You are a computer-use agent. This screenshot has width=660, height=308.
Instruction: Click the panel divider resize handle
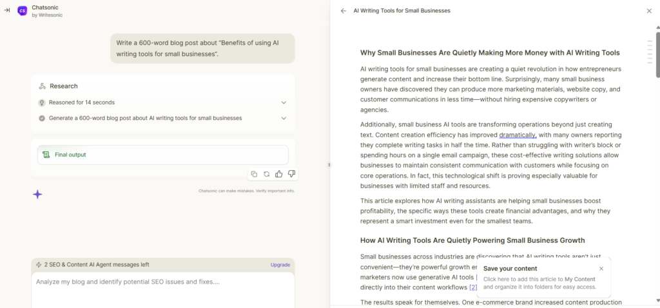click(329, 165)
